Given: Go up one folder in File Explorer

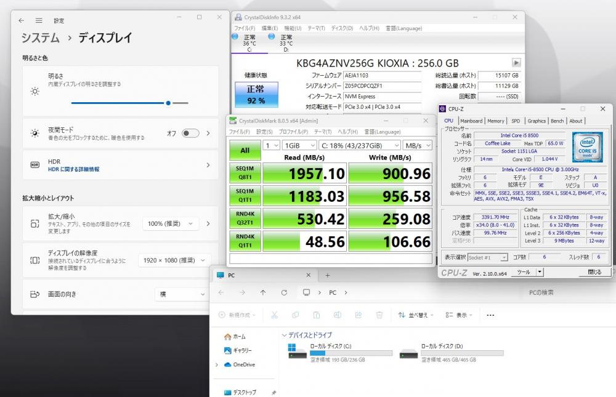Looking at the screenshot, I should click(263, 292).
